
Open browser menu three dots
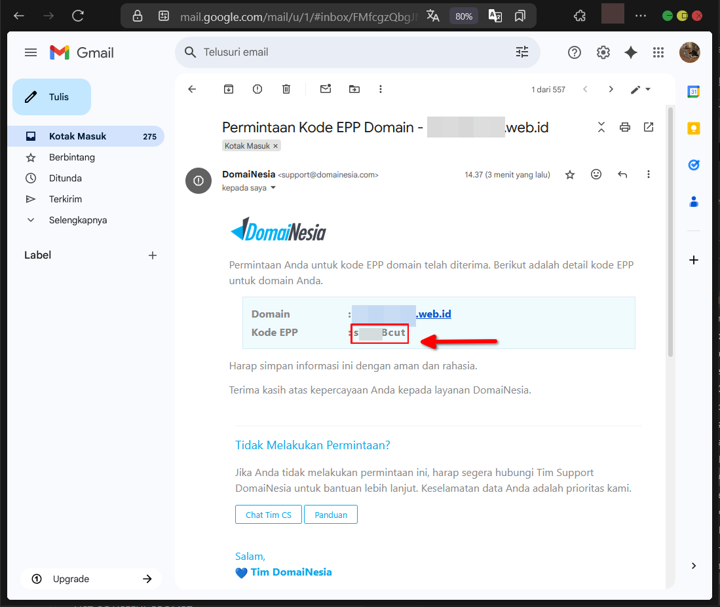tap(641, 16)
